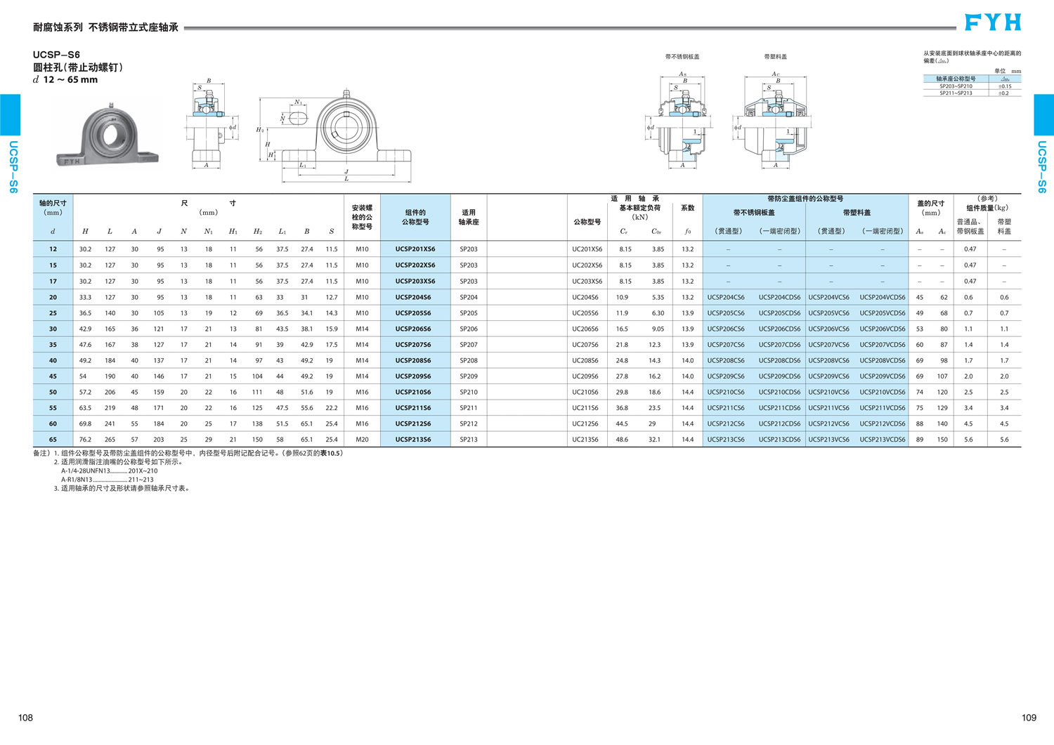1054x745 pixels.
Task: Click the 组件的公称型号 column header
Action: pyautogui.click(x=415, y=217)
